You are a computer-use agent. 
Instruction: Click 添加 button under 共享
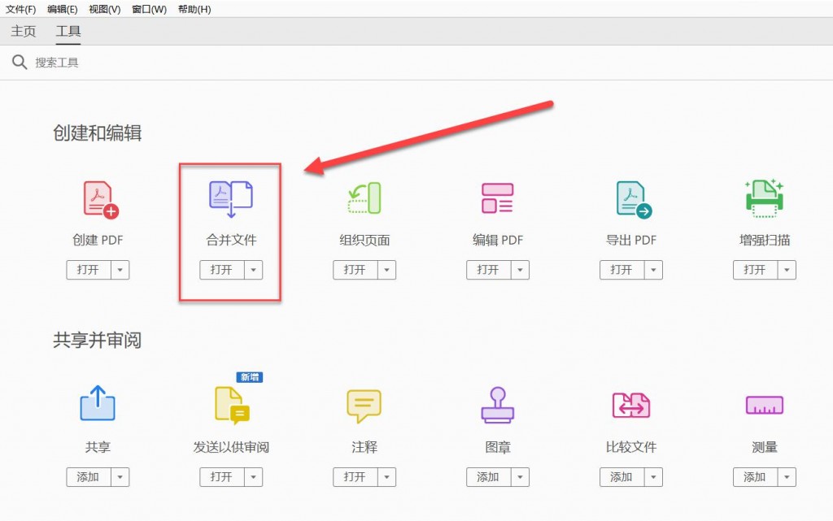(x=89, y=477)
